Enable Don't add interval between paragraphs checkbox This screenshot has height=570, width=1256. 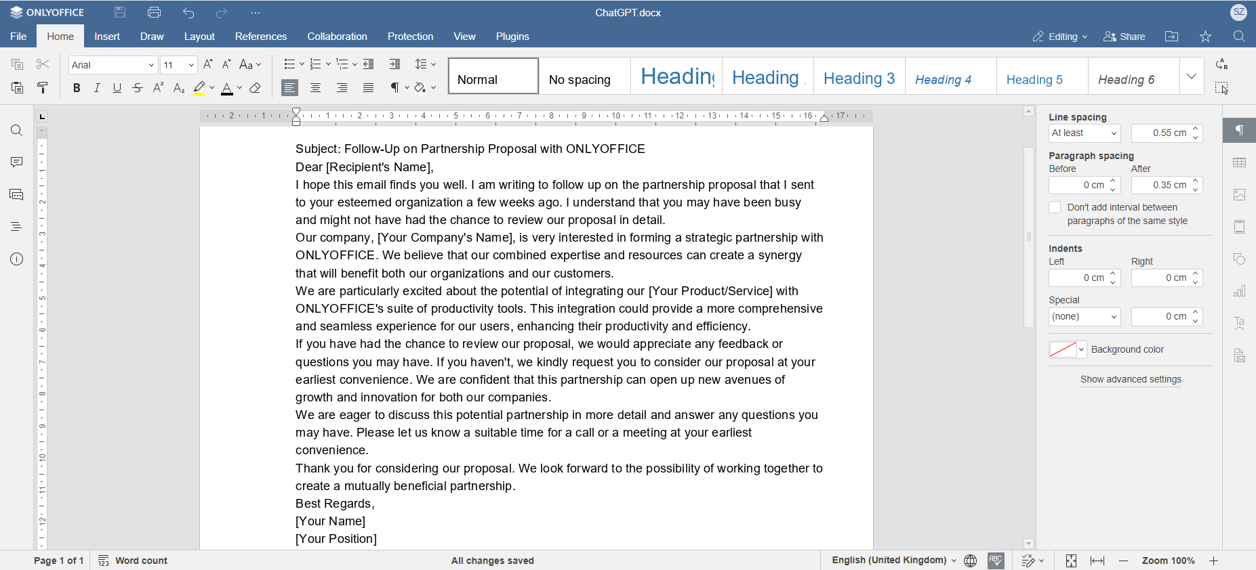[1055, 208]
